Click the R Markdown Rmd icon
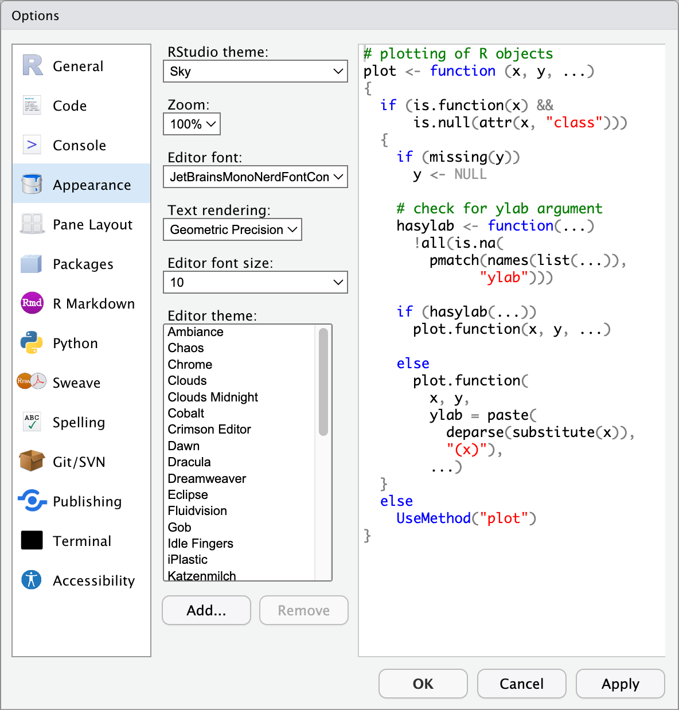The height and width of the screenshot is (710, 679). click(32, 303)
